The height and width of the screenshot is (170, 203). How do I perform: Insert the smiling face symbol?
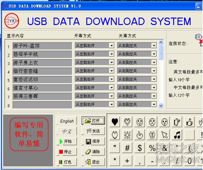pos(140,122)
